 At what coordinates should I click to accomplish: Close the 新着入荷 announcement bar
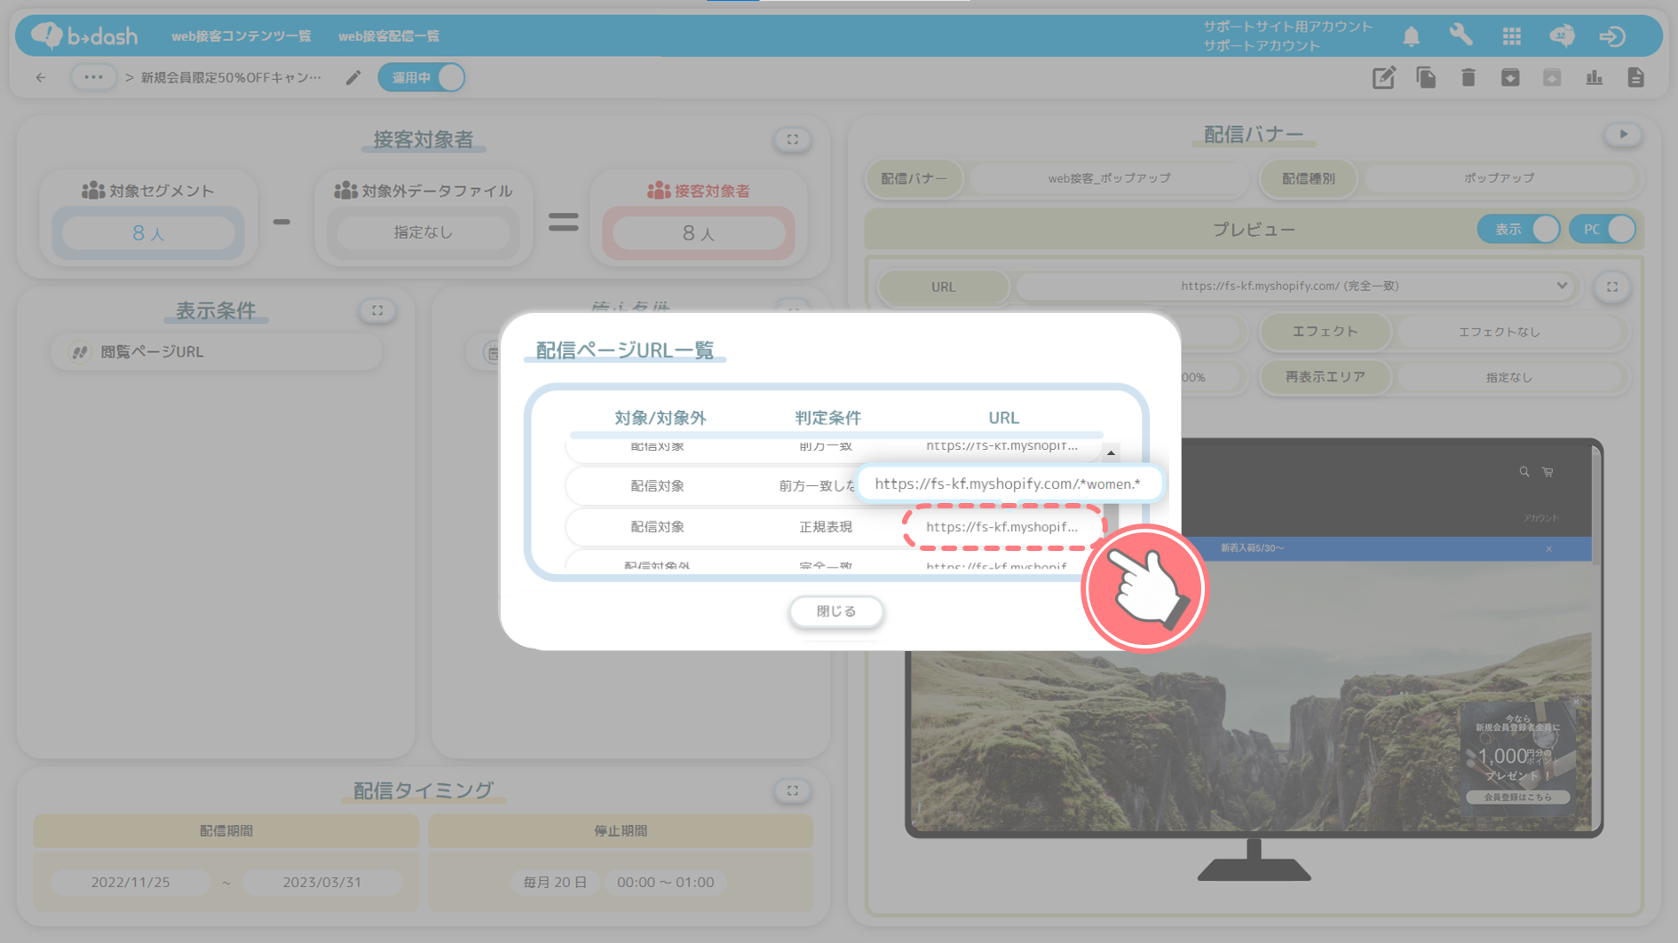[1549, 549]
